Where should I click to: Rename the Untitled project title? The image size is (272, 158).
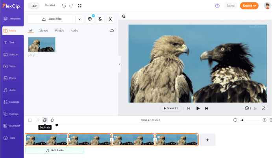50,6
